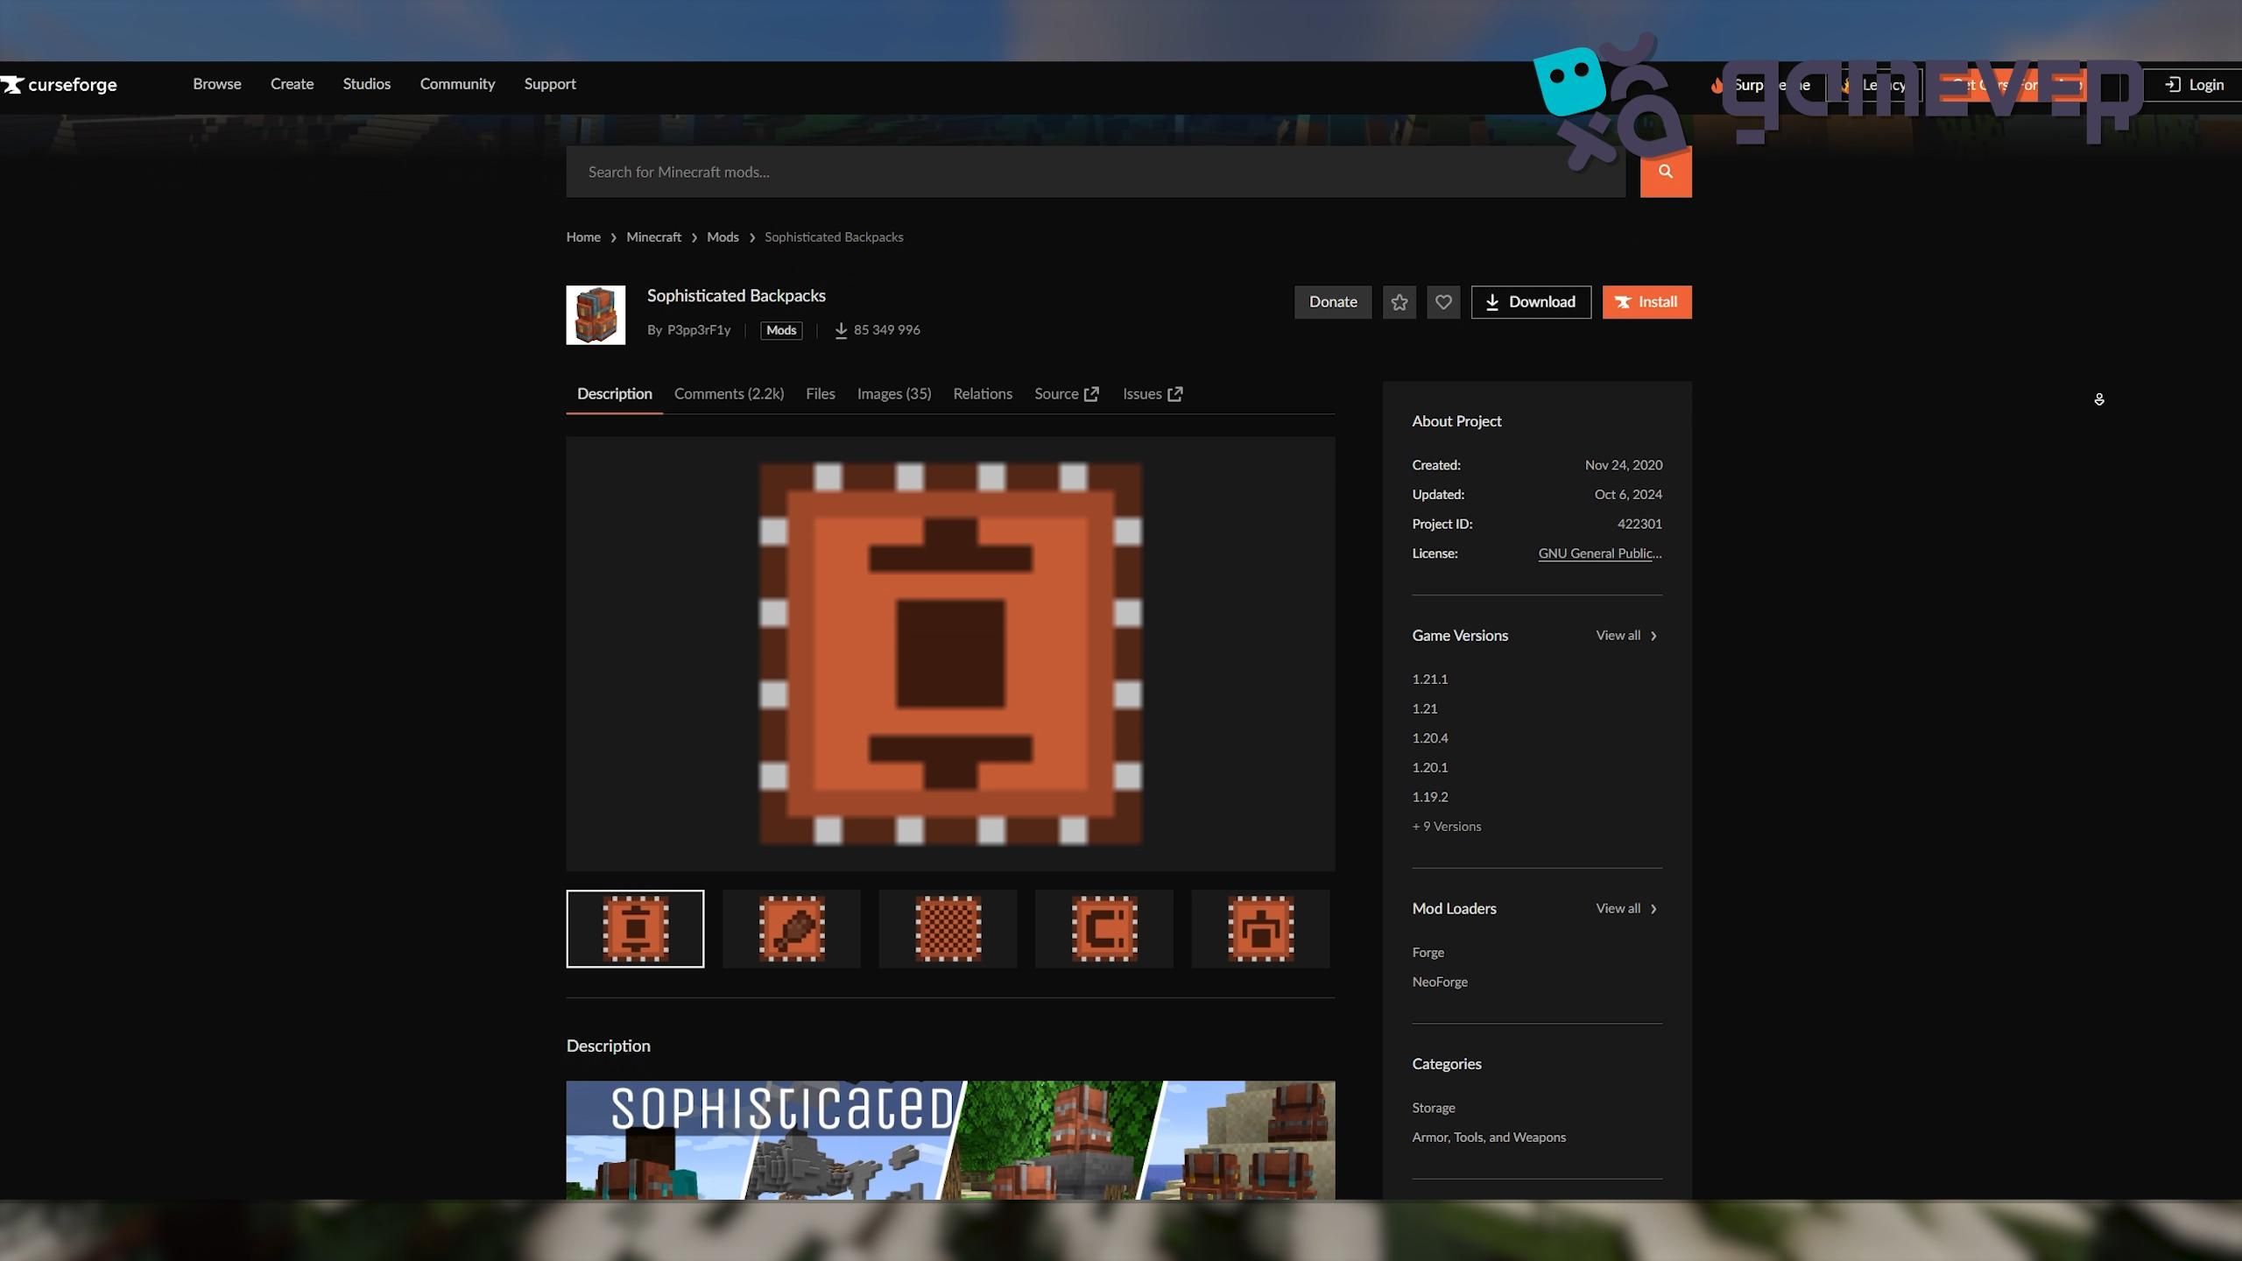Click the Login arrow icon
The width and height of the screenshot is (2242, 1261).
point(2173,84)
